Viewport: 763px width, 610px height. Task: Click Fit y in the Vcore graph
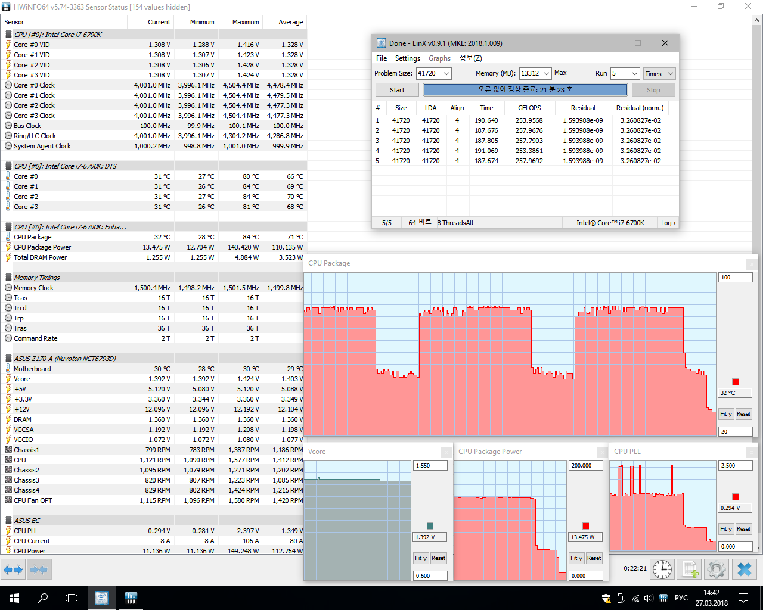421,558
